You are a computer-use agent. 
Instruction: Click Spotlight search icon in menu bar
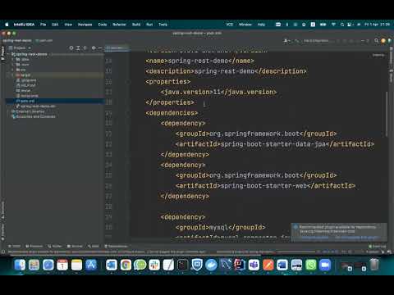[x=342, y=25]
